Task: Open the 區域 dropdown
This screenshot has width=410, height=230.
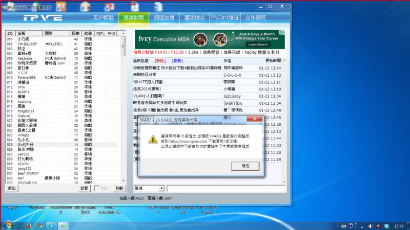Action: click(149, 188)
